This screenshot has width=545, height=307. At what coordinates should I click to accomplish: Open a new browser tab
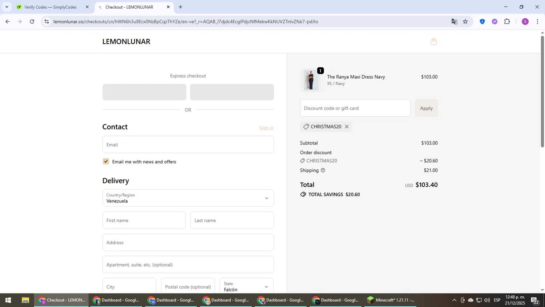coord(181,7)
